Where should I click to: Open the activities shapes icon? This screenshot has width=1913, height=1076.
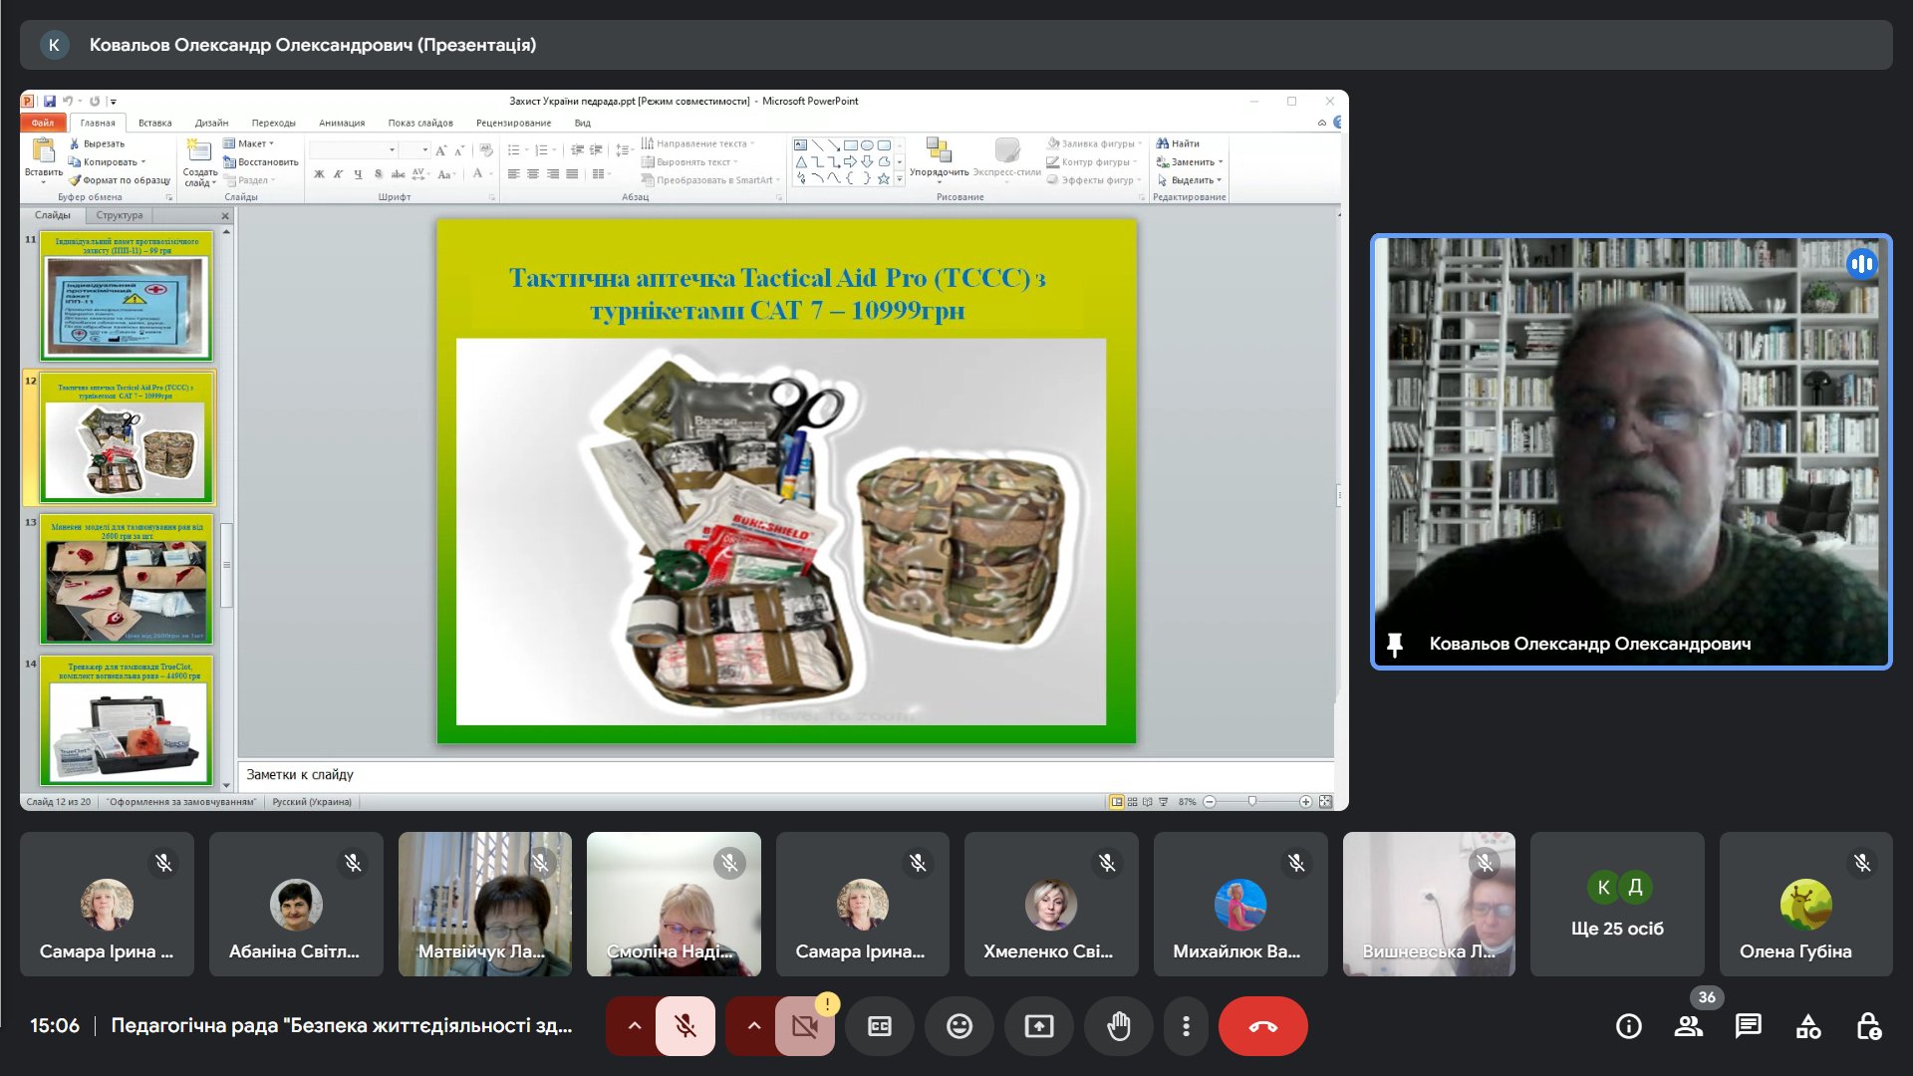click(x=1808, y=1026)
